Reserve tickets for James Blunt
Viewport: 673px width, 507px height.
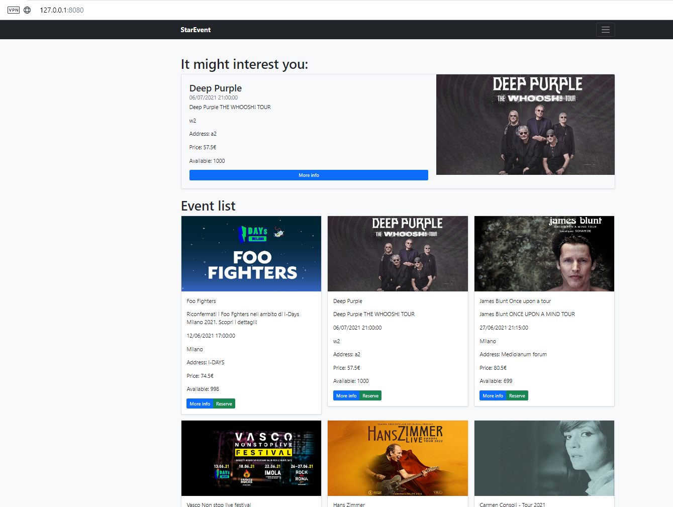coord(517,396)
